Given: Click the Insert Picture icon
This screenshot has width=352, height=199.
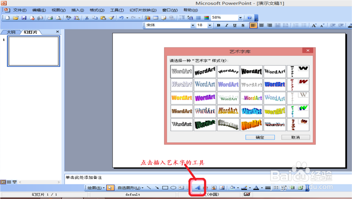Looking at the screenshot, I should pos(222,187).
